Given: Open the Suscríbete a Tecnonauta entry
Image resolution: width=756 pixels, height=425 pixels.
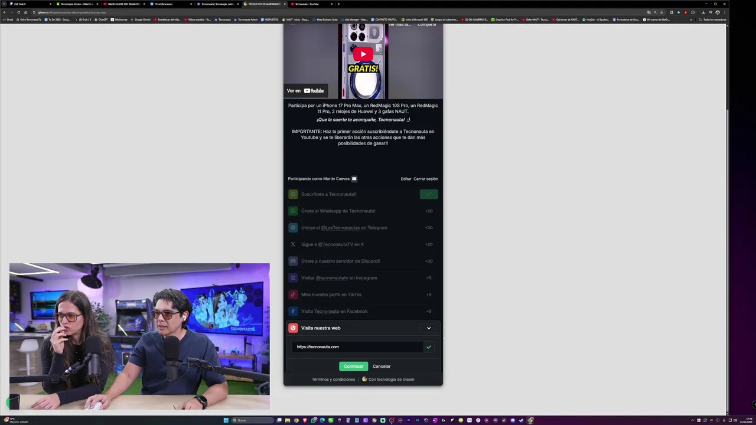Looking at the screenshot, I should point(363,194).
